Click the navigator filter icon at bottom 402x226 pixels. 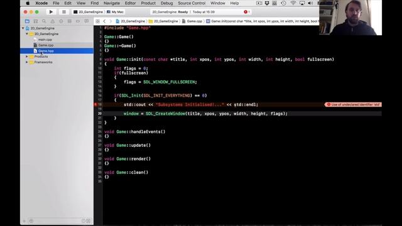click(31, 221)
